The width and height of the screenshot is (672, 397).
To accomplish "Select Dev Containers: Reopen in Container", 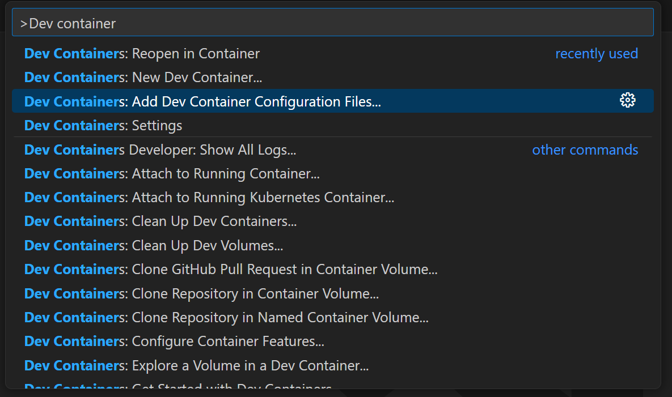I will tap(142, 54).
